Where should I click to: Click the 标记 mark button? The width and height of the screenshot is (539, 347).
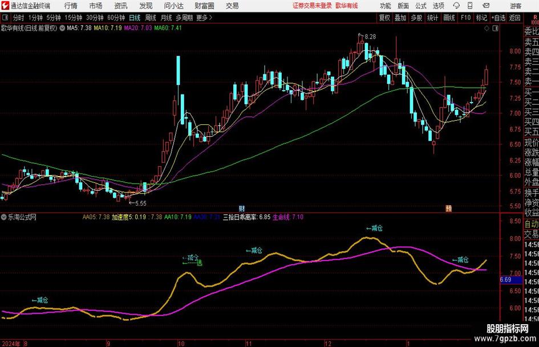481,18
